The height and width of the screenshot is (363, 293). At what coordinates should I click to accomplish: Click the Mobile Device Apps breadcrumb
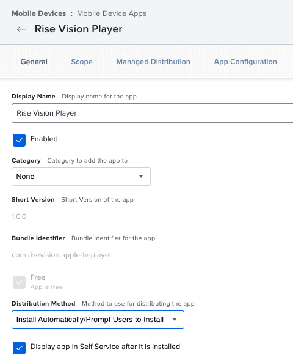[112, 13]
